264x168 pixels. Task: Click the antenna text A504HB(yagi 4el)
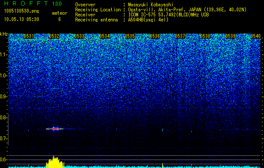click(148, 20)
